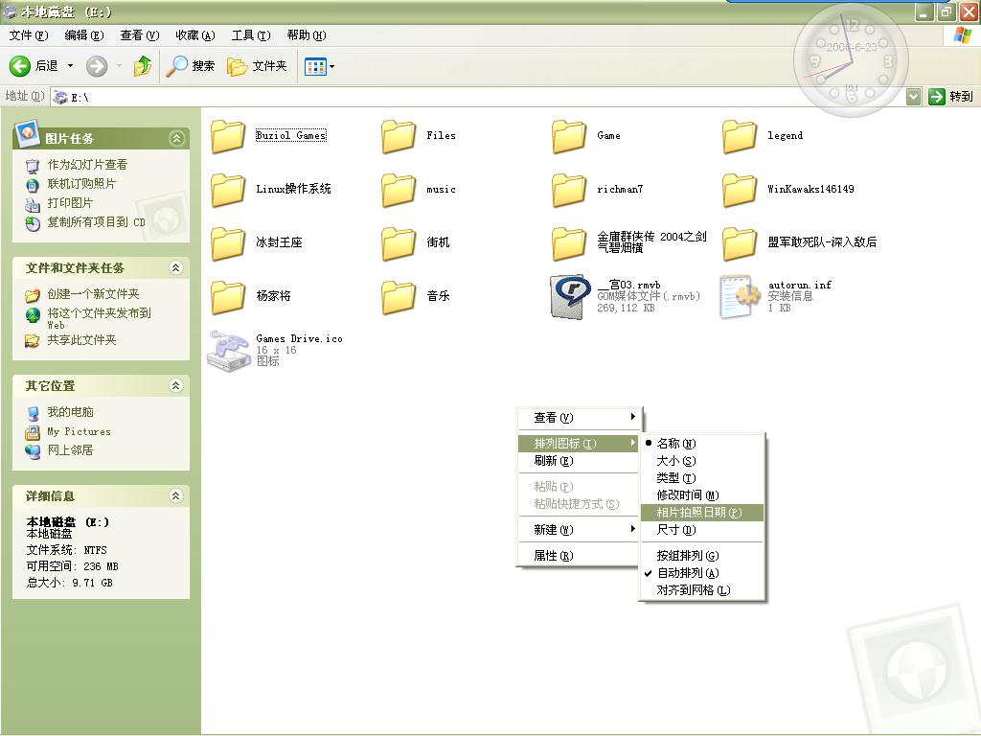Select the Game folder icon
This screenshot has width=981, height=736.
[569, 136]
